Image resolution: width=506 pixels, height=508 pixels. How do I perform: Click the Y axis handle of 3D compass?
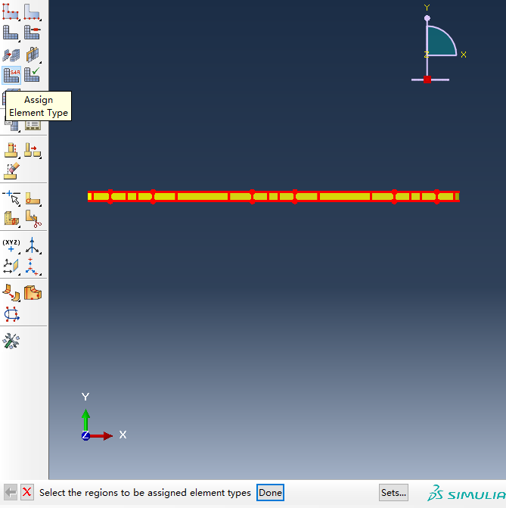point(427,18)
